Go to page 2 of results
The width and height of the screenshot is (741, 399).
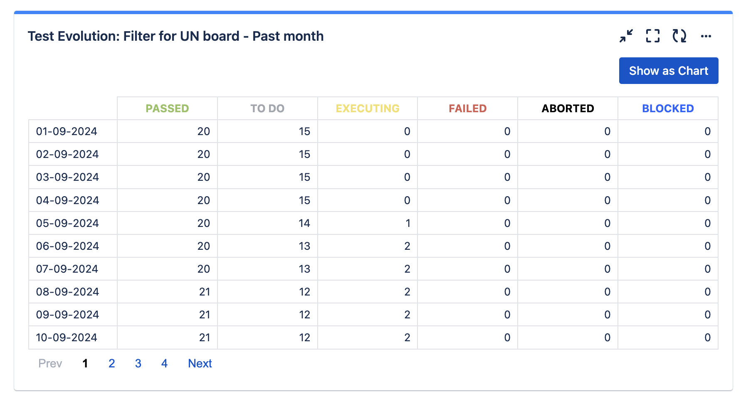(x=111, y=363)
